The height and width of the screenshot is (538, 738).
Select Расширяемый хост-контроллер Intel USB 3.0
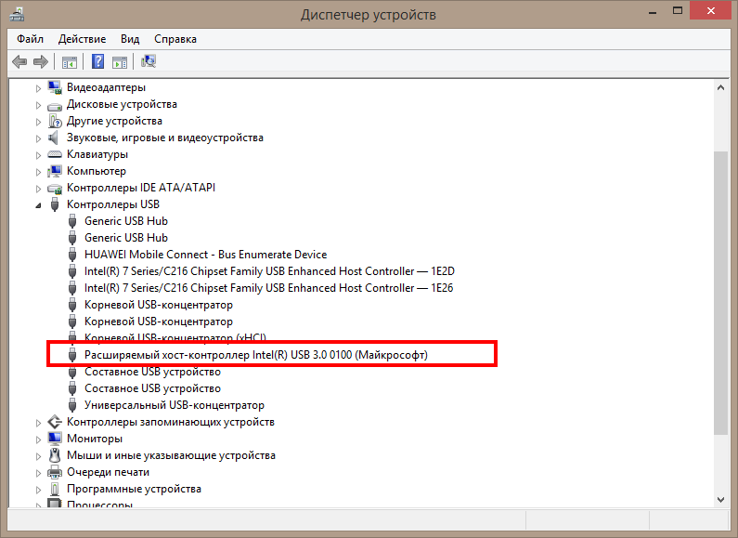256,355
